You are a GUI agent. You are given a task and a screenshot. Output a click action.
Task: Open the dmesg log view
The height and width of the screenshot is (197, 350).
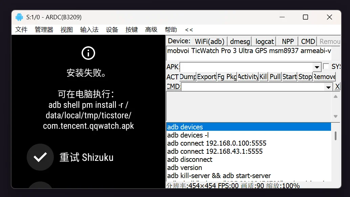(x=240, y=41)
